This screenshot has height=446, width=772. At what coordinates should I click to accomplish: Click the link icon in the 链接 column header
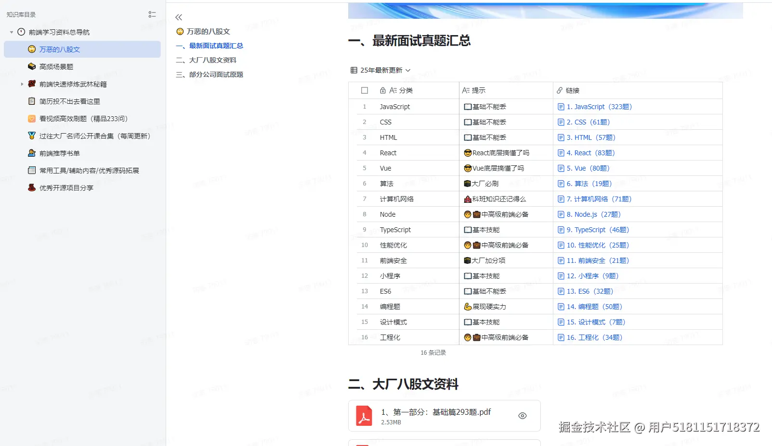560,90
